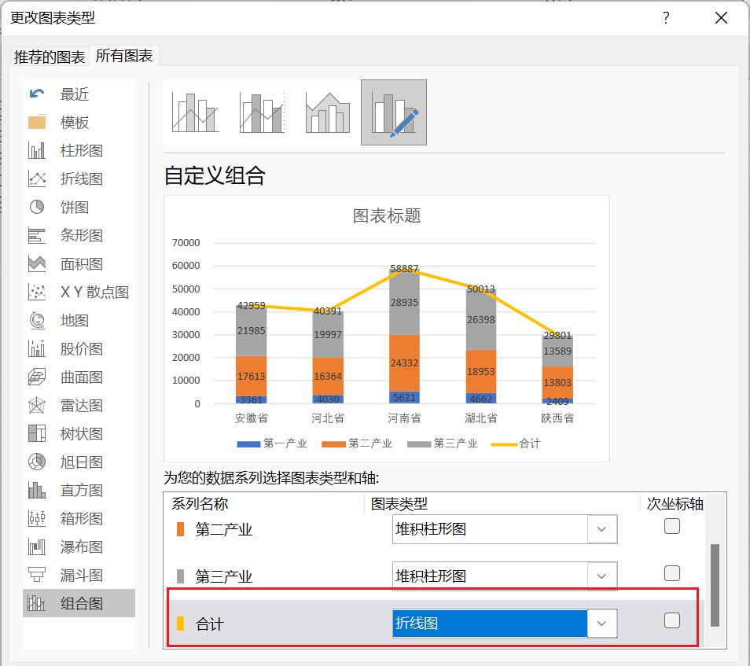Click the gray swatch beside 第三产业
Screen dimensions: 750x666
(x=180, y=576)
